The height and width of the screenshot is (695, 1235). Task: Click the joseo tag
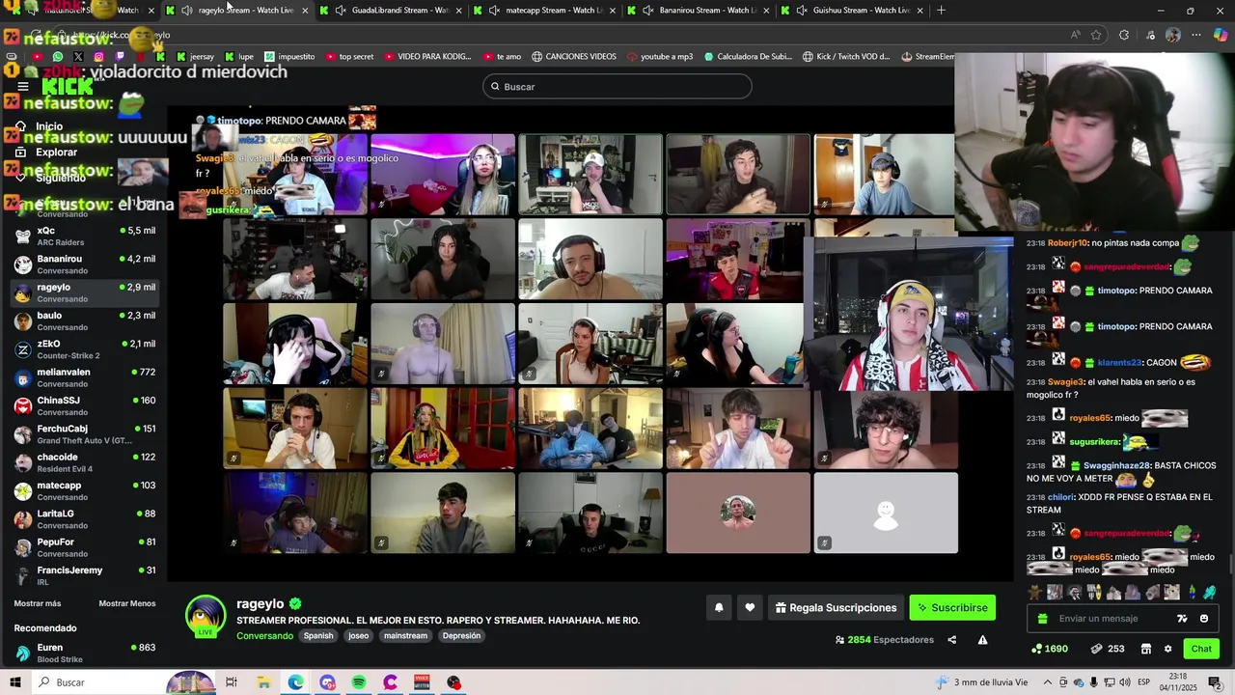click(x=359, y=636)
